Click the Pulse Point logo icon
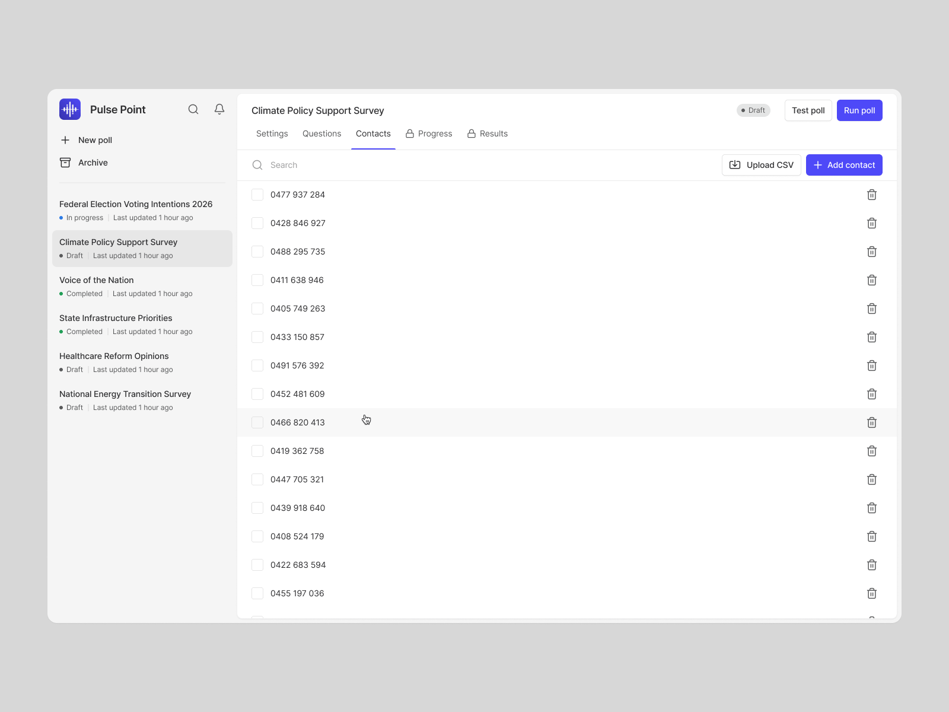This screenshot has width=949, height=712. 70,109
